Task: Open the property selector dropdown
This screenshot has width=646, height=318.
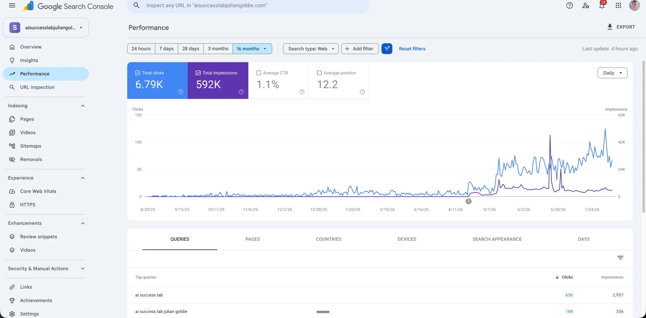Action: (46, 28)
